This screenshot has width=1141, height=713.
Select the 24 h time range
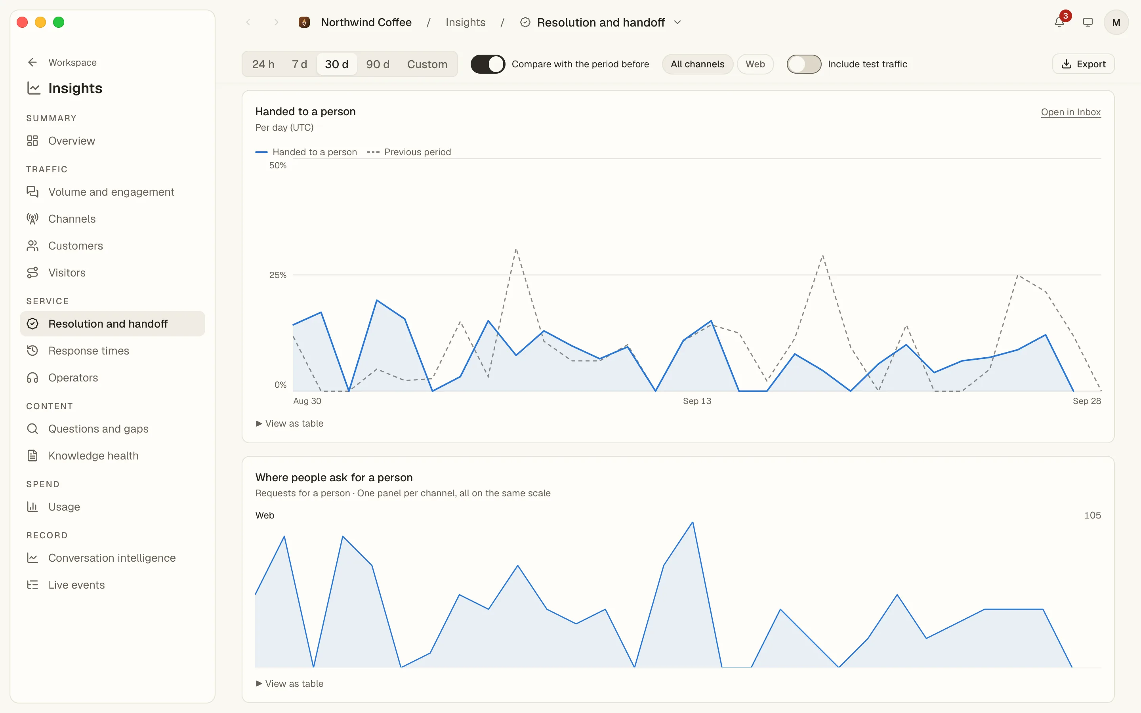[263, 64]
